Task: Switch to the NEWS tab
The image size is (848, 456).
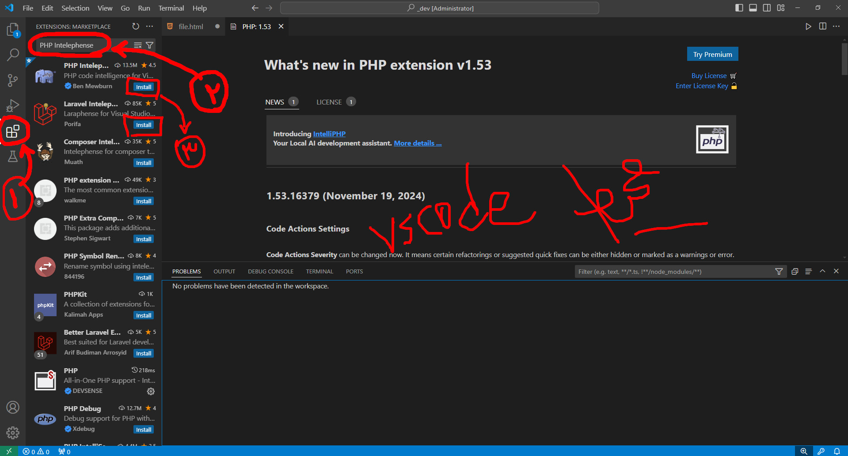Action: [x=282, y=102]
